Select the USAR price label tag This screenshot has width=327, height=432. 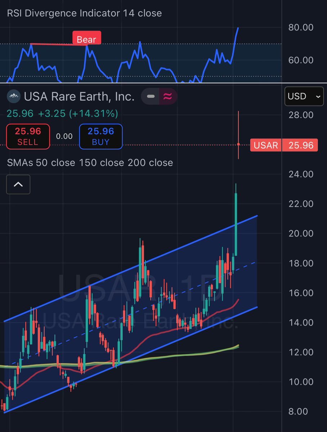click(x=266, y=145)
